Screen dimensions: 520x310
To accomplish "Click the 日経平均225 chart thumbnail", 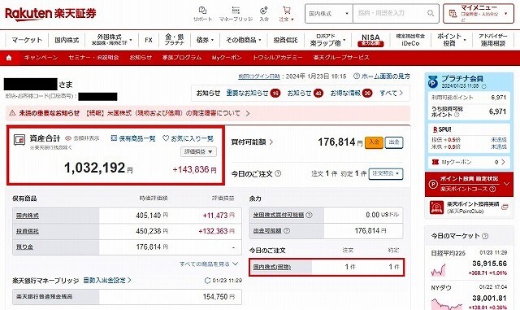I will (439, 270).
